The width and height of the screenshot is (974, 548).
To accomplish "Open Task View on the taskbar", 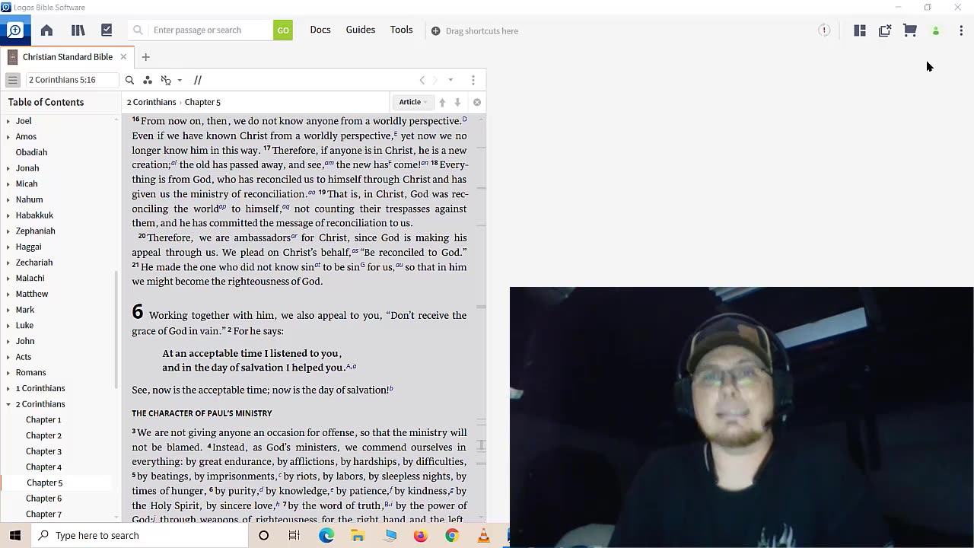I will pos(294,535).
